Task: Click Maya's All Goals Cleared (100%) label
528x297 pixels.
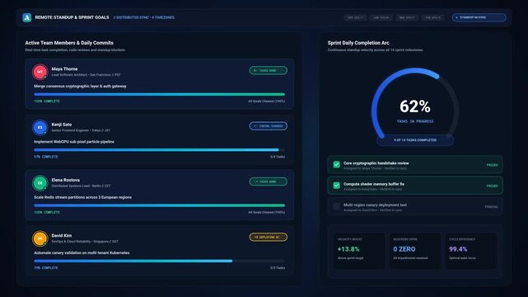Action: 266,101
